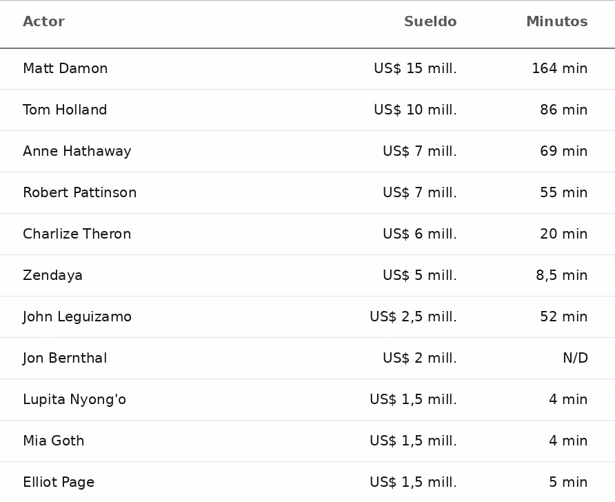The image size is (615, 502).
Task: Click on Zendaya's name
Action: [52, 275]
